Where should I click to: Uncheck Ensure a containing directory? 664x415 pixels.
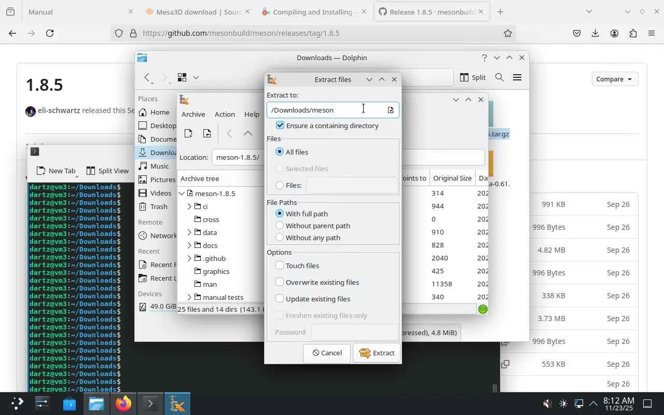click(x=280, y=126)
